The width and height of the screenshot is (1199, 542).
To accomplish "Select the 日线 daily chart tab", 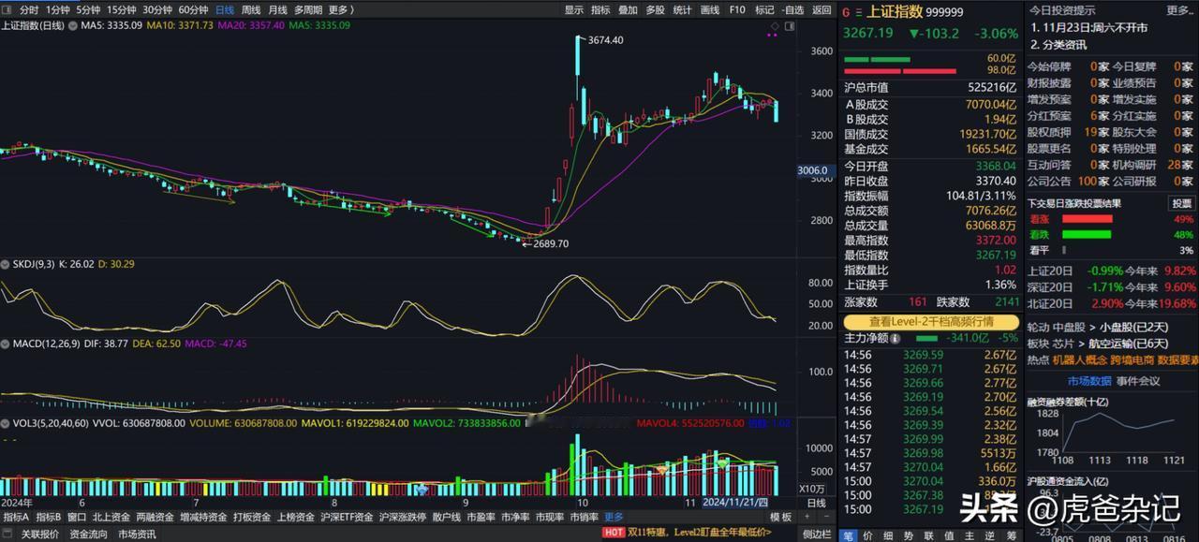I will click(225, 10).
